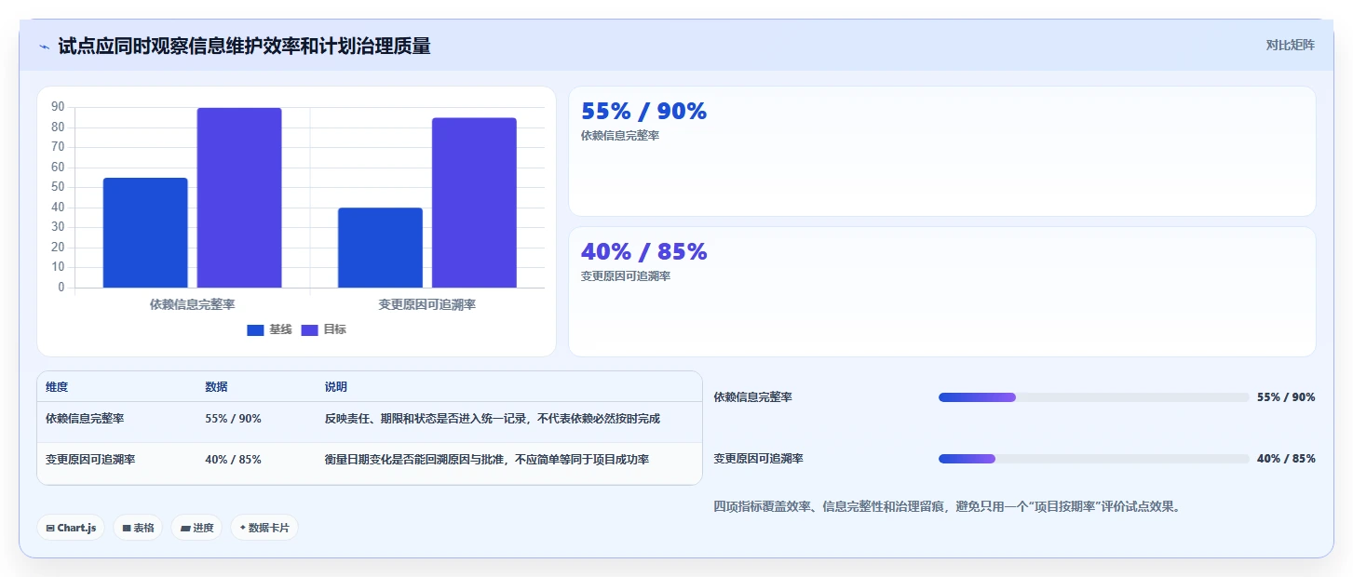
Task: Click table cell 依赖信息完整率 in 维度 column
Action: pos(85,419)
